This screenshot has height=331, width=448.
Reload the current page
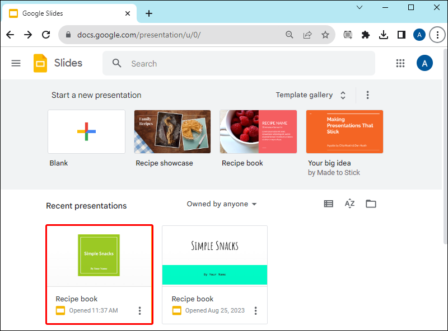pos(46,35)
